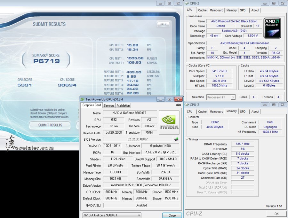Click the CPU score 30694
288x218 pixels.
[67, 85]
